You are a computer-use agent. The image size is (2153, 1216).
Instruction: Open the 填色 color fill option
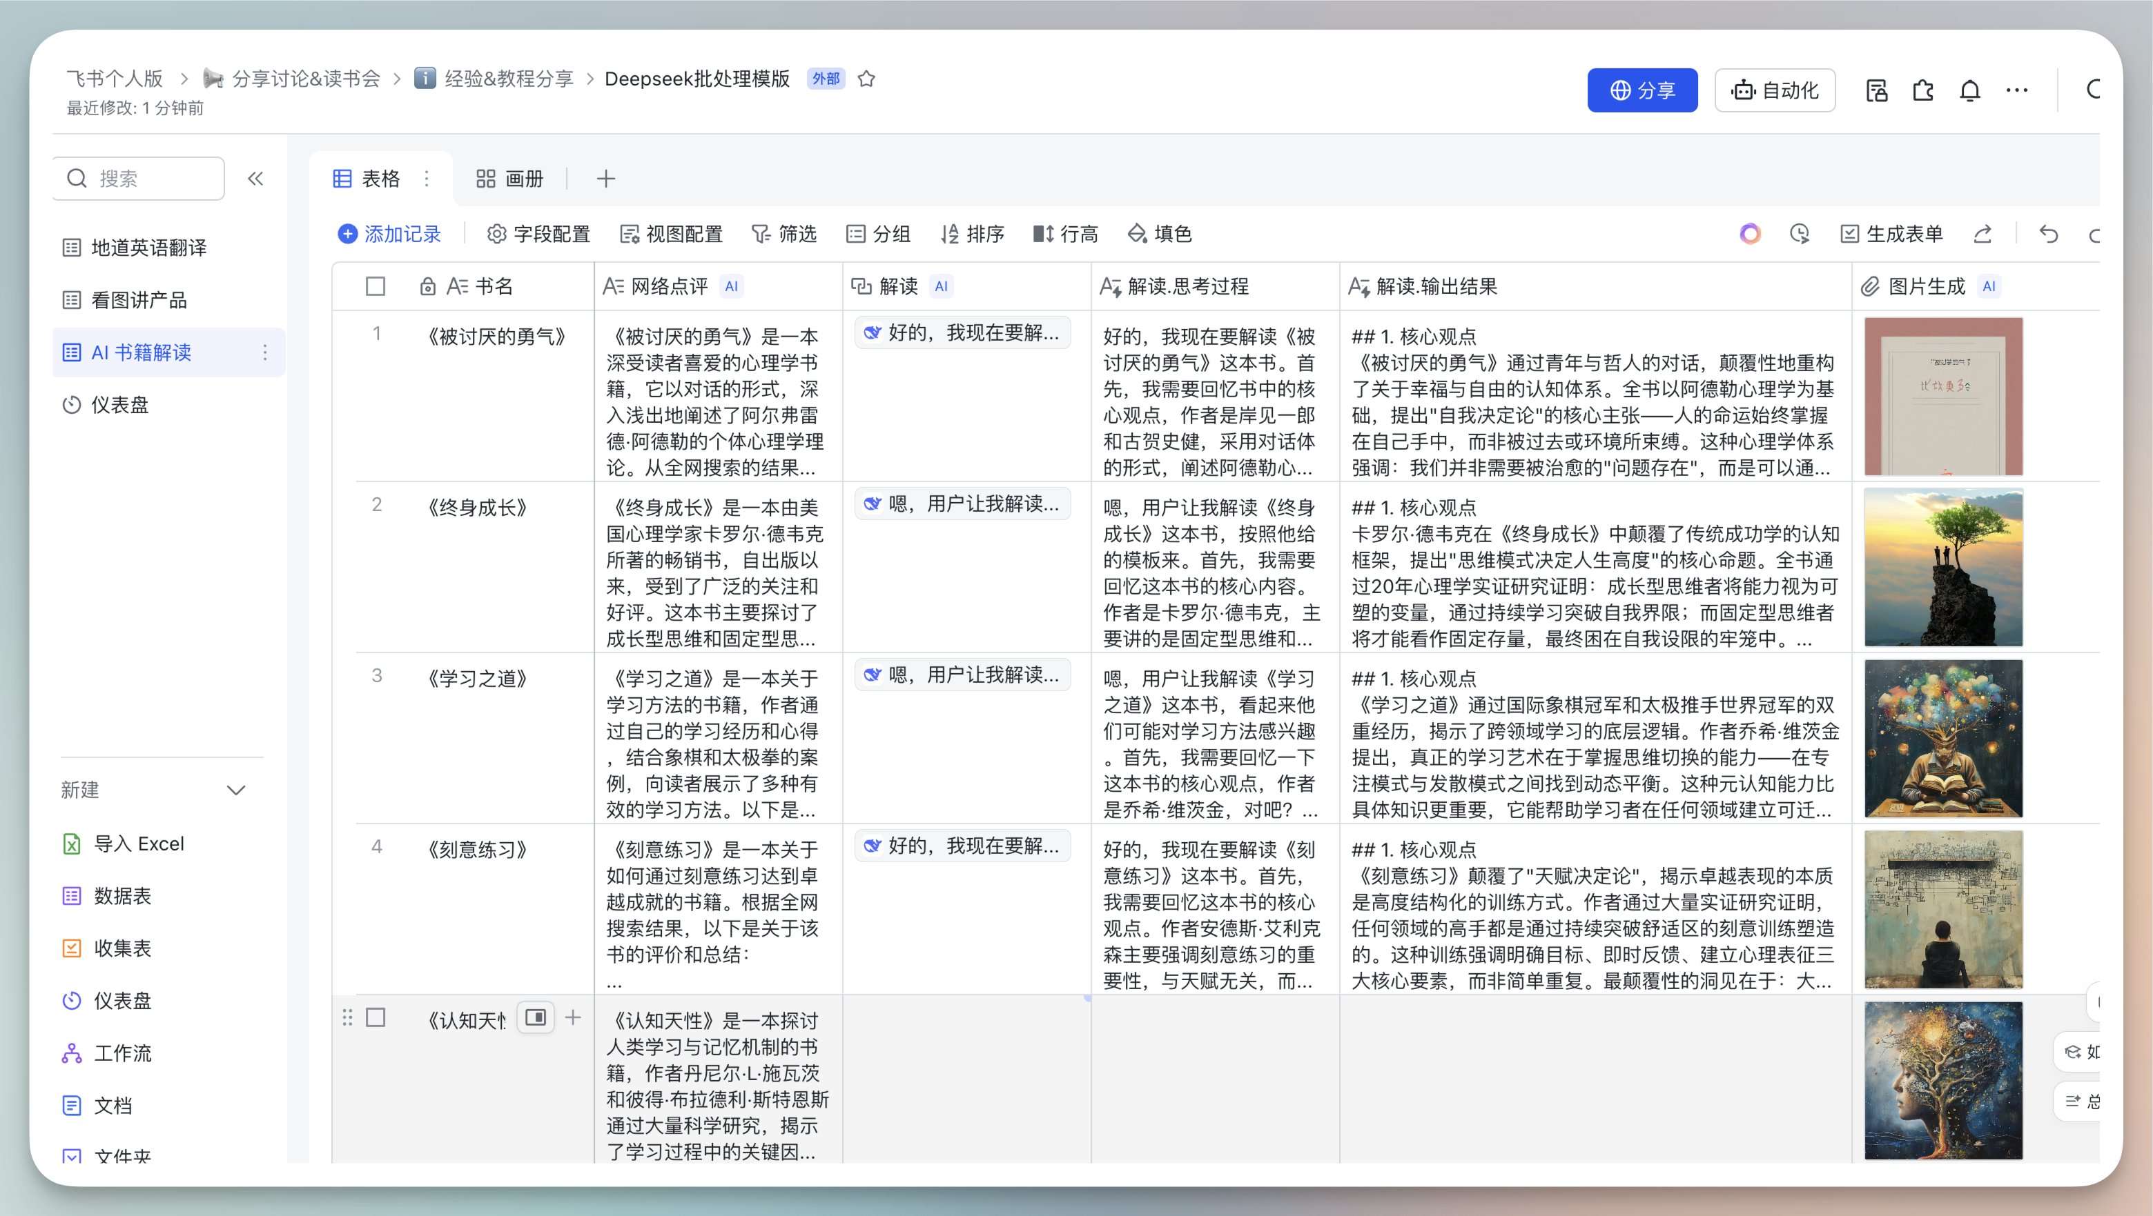pos(1159,234)
